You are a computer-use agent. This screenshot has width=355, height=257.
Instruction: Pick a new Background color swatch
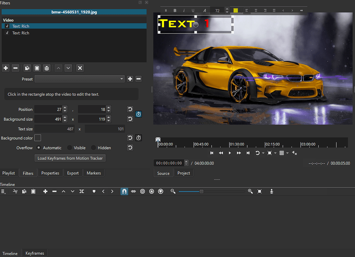[38, 138]
